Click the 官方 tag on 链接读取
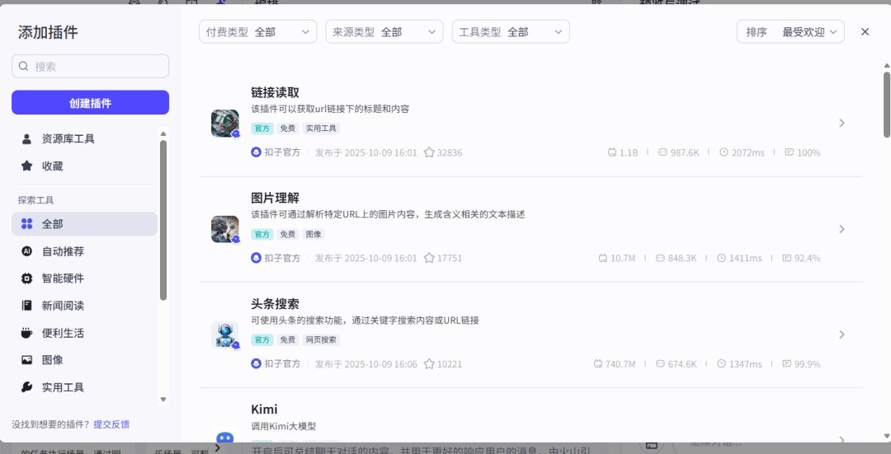Screen dimensions: 891x454 (262, 129)
